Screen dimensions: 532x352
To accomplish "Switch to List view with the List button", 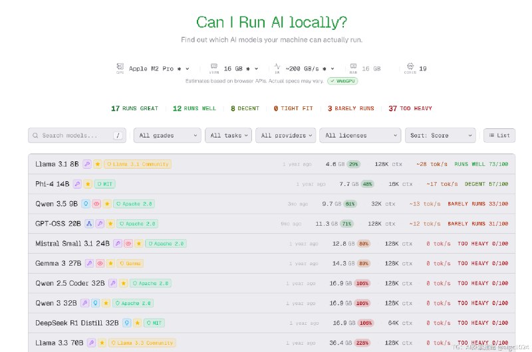I will pos(499,135).
